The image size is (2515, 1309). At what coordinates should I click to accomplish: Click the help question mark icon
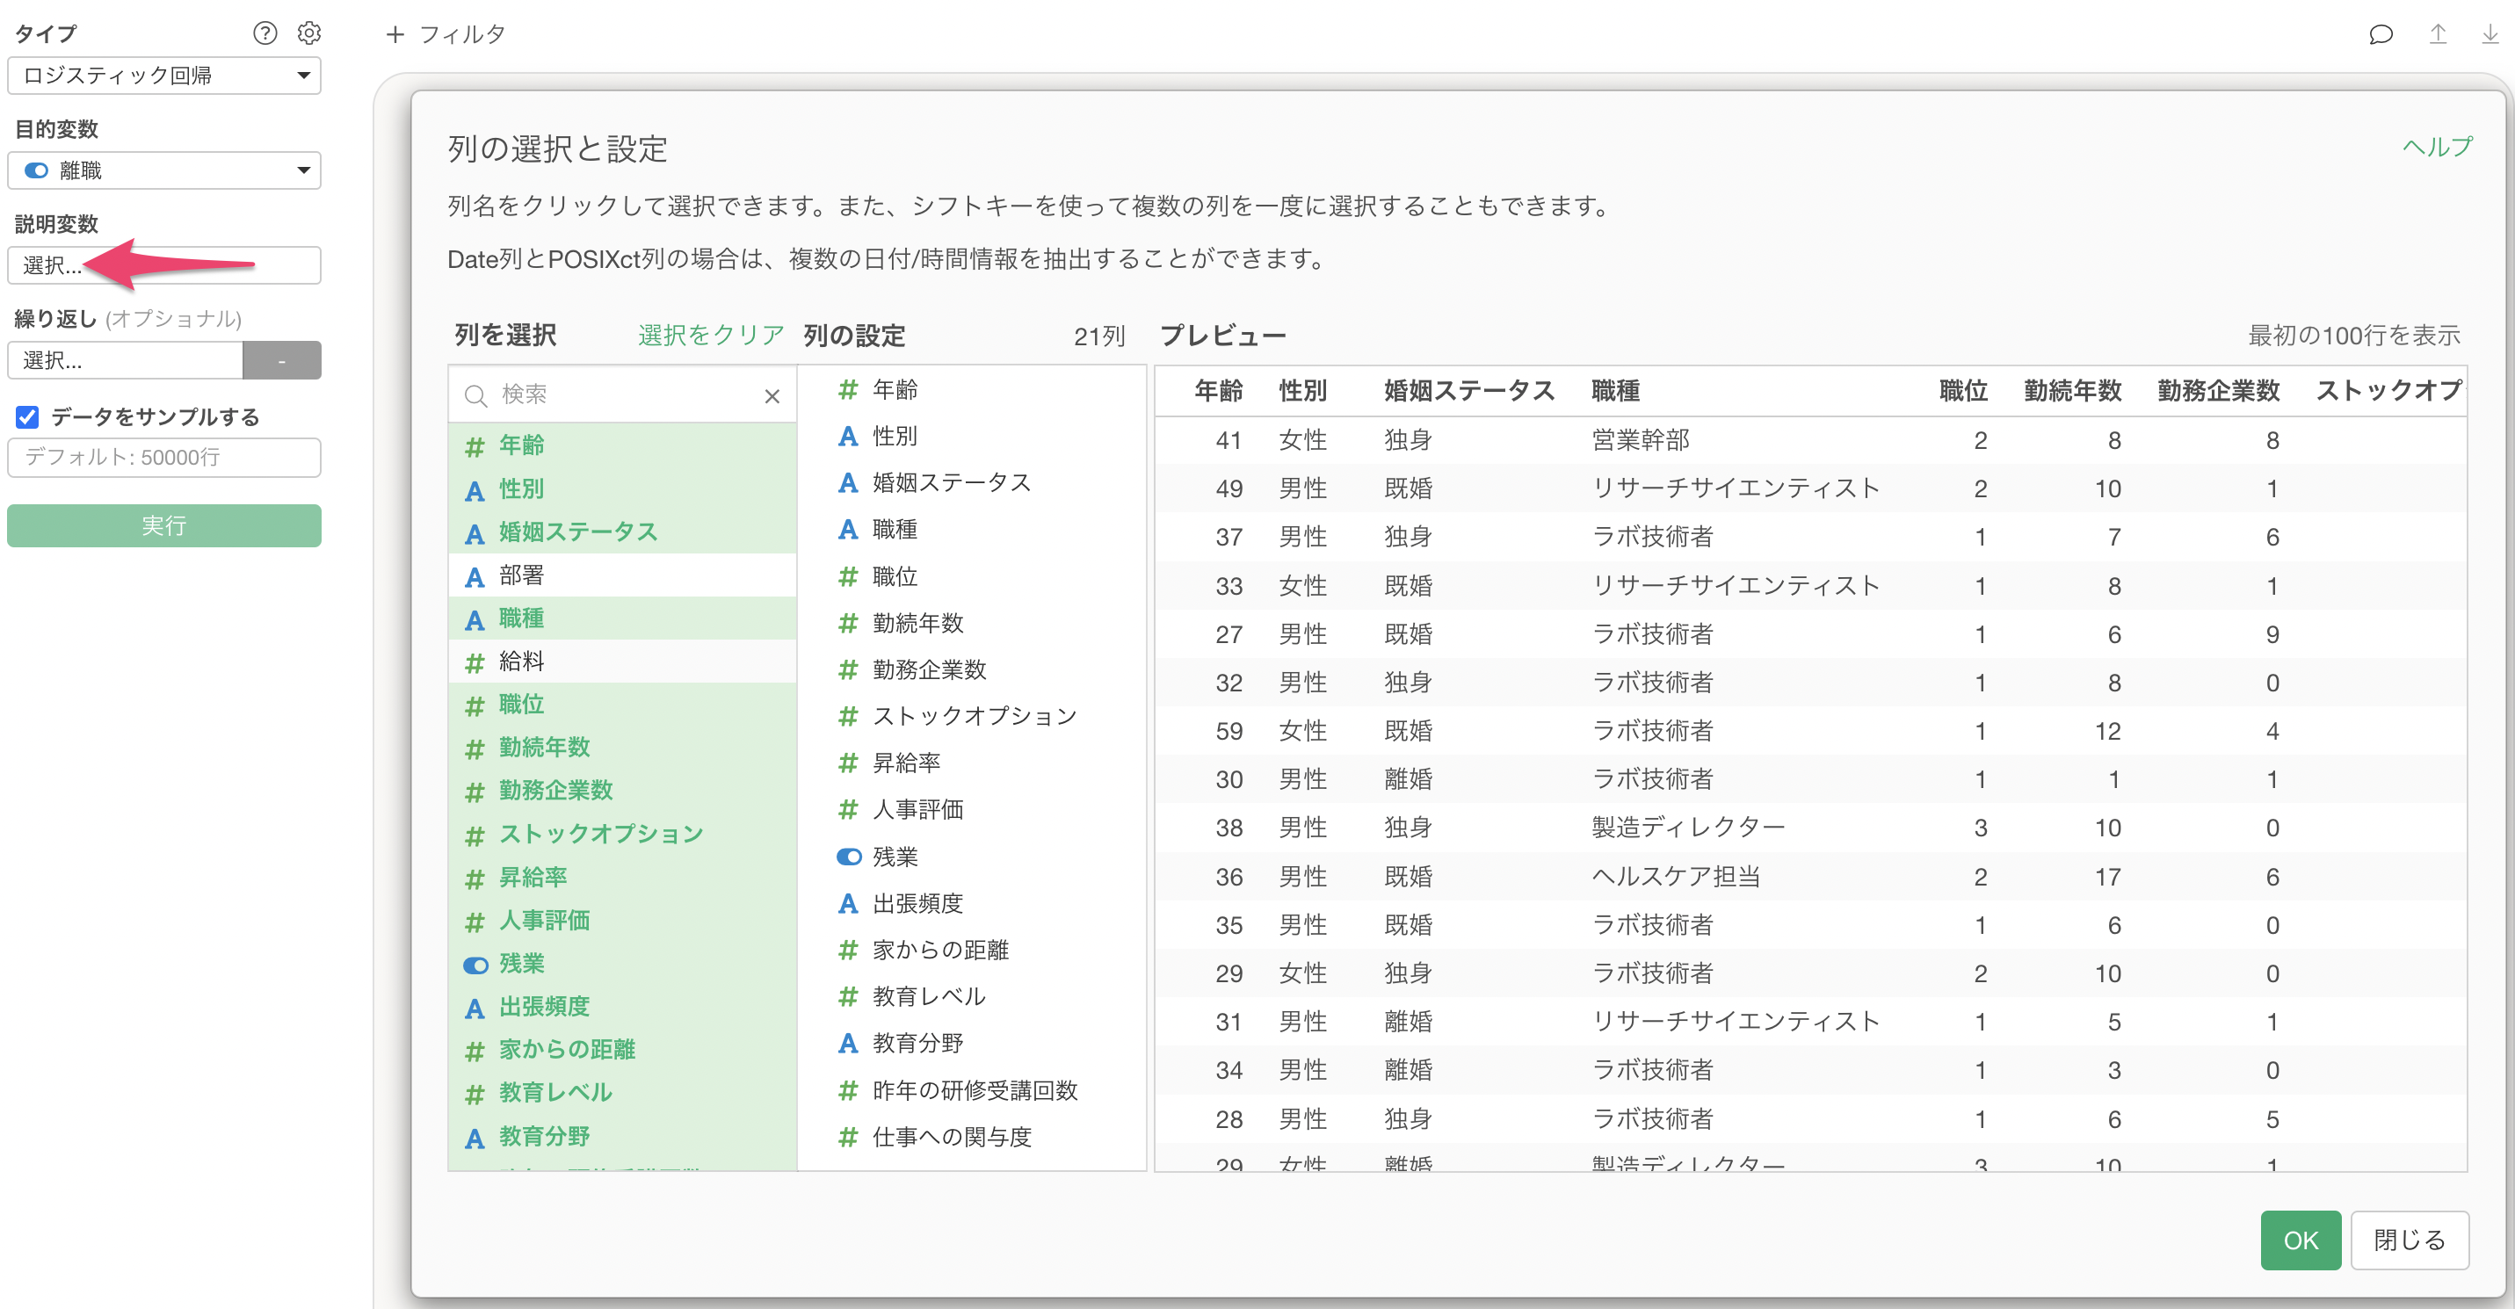tap(265, 33)
